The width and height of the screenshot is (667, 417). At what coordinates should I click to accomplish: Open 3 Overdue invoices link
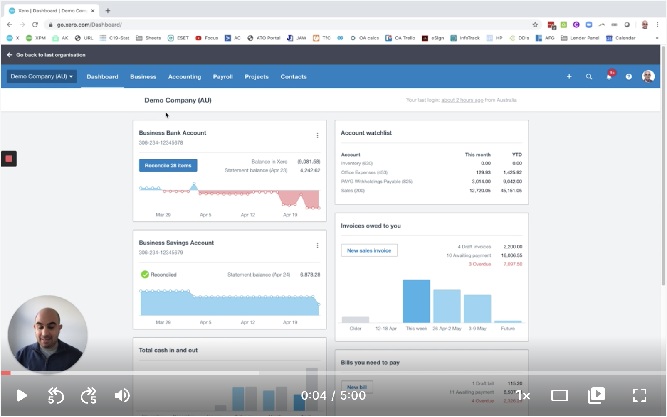[480, 264]
